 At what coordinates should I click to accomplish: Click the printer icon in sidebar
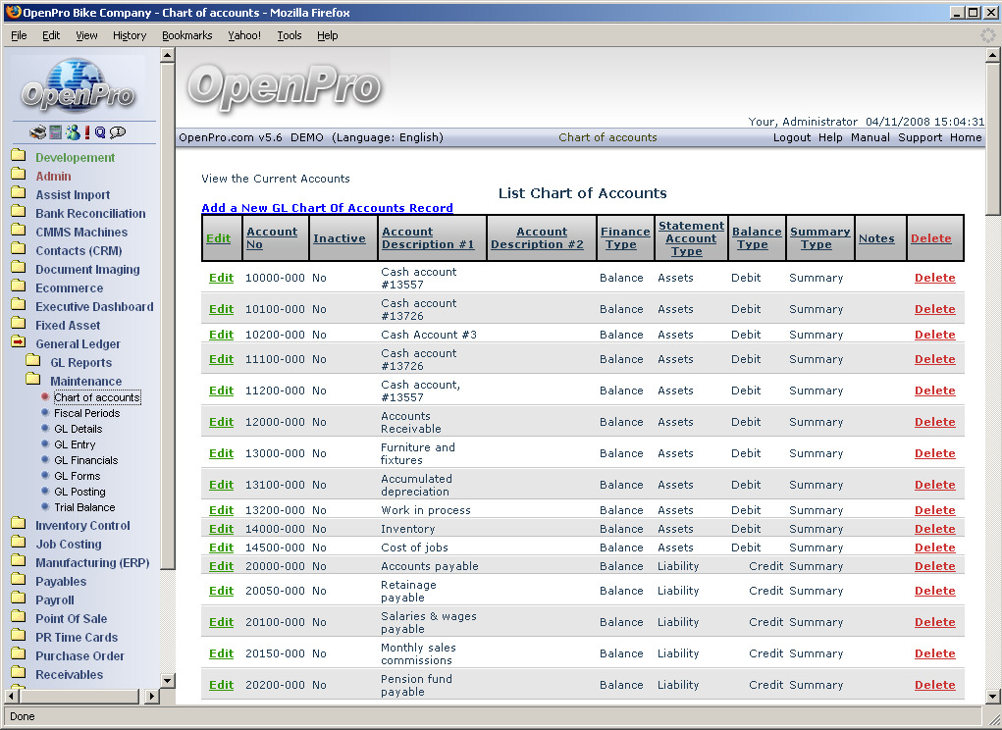point(36,132)
